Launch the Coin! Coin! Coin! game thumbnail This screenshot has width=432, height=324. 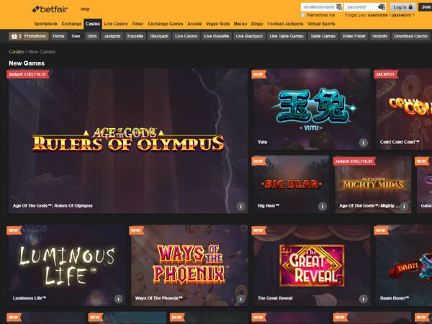click(403, 108)
